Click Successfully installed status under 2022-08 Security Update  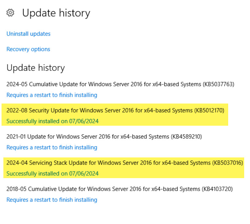click(52, 121)
